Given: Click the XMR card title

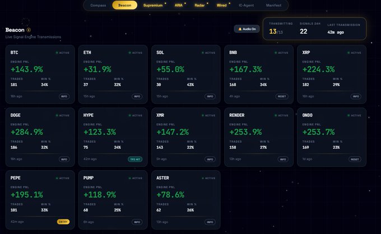Looking at the screenshot, I should 160,115.
